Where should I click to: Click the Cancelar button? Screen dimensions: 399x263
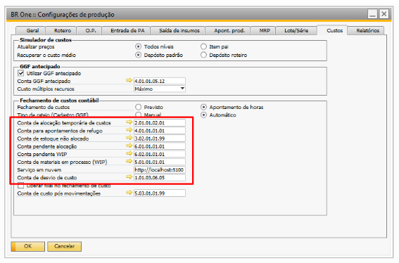(x=64, y=246)
